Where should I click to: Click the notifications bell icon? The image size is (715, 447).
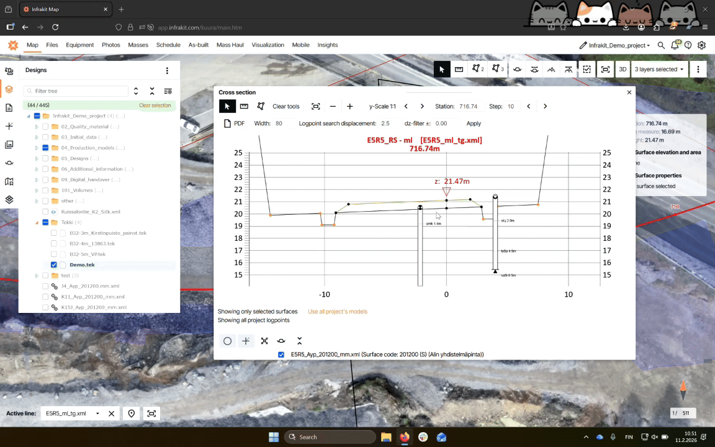pyautogui.click(x=675, y=45)
